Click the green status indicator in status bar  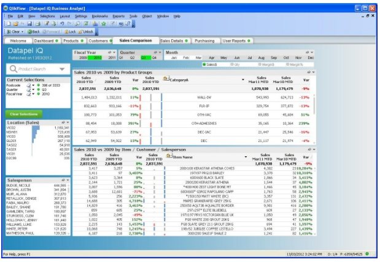[x=367, y=254]
